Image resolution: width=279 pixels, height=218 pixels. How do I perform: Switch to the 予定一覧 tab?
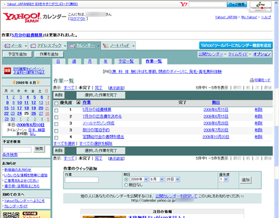(x=126, y=62)
